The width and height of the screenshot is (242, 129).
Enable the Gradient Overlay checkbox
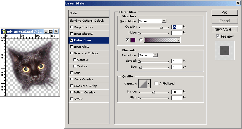point(71,86)
